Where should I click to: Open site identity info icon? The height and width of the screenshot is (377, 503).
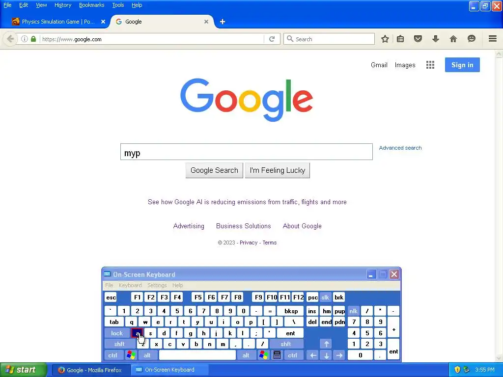pyautogui.click(x=25, y=39)
